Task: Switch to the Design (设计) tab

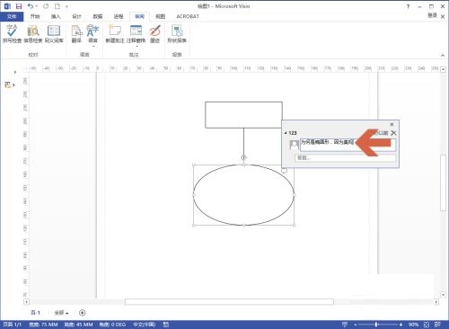Action: (76, 16)
